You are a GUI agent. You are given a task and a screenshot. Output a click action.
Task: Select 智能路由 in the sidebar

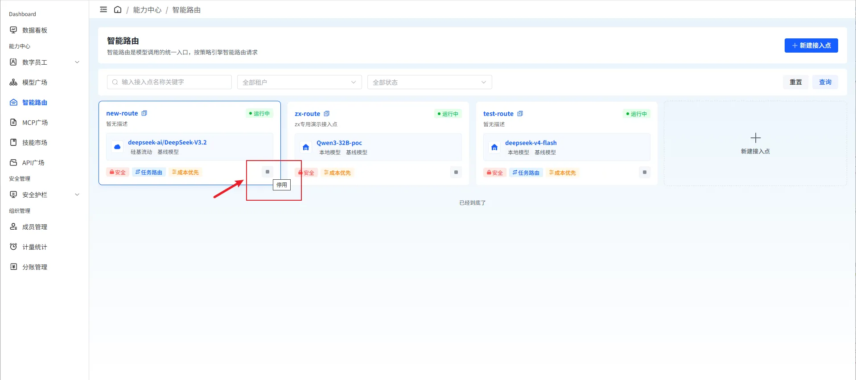point(35,102)
